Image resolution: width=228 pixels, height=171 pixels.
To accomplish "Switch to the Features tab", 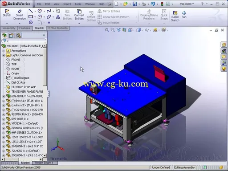I will [24, 28].
